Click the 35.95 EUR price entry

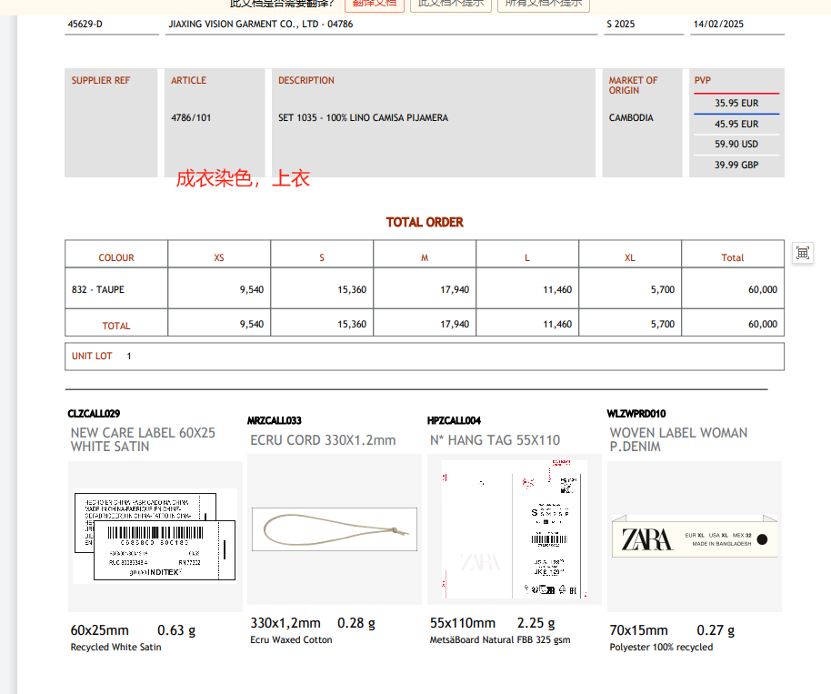(736, 104)
